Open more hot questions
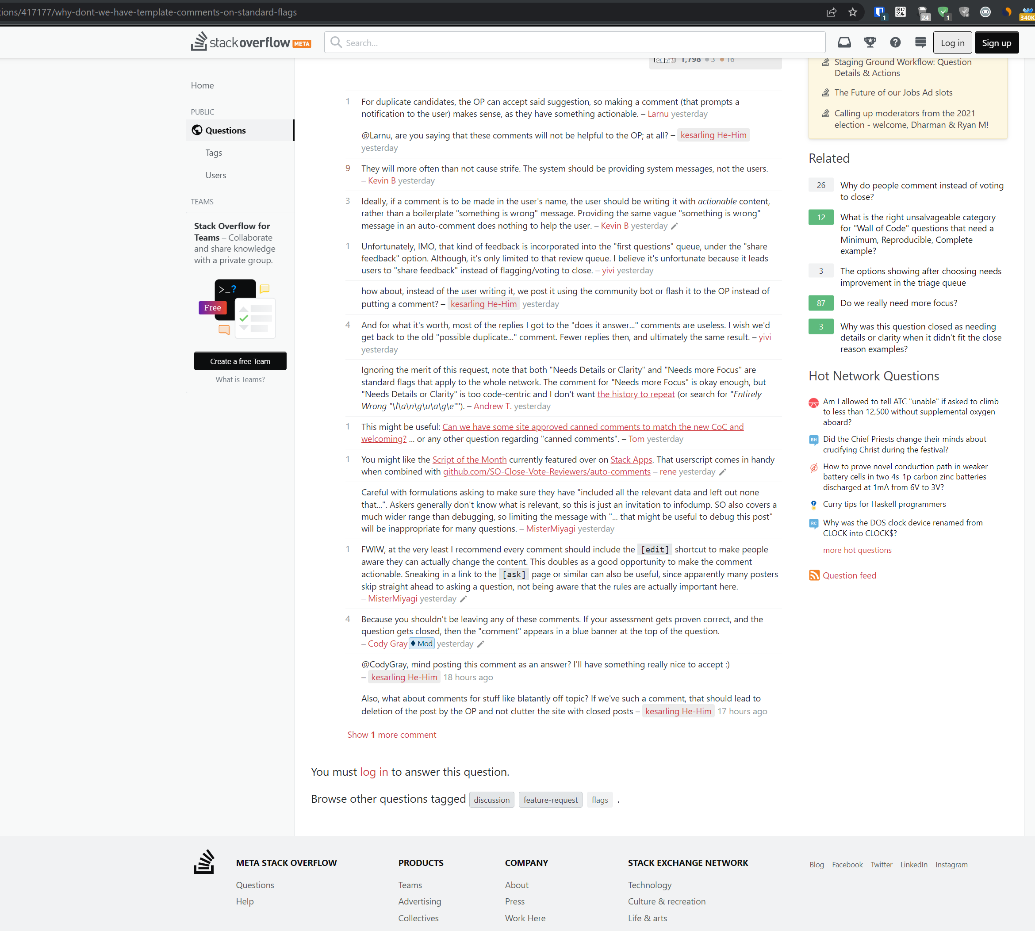 [x=857, y=550]
